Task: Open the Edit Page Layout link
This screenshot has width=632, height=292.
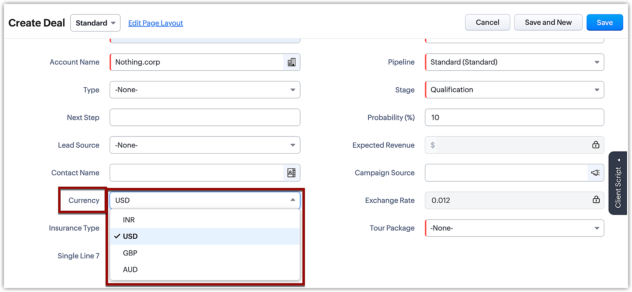Action: coord(155,23)
